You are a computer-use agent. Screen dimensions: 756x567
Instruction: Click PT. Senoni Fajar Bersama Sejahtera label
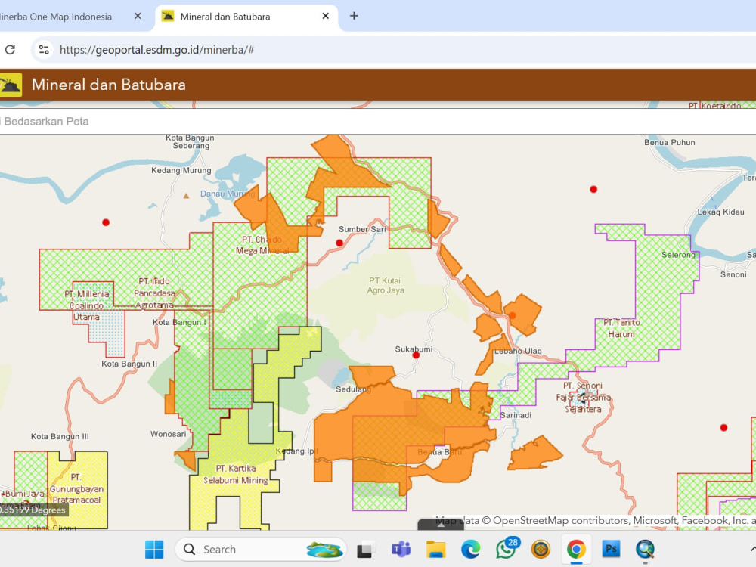coord(583,398)
